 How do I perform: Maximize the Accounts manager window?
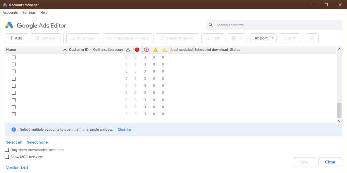(326, 5)
